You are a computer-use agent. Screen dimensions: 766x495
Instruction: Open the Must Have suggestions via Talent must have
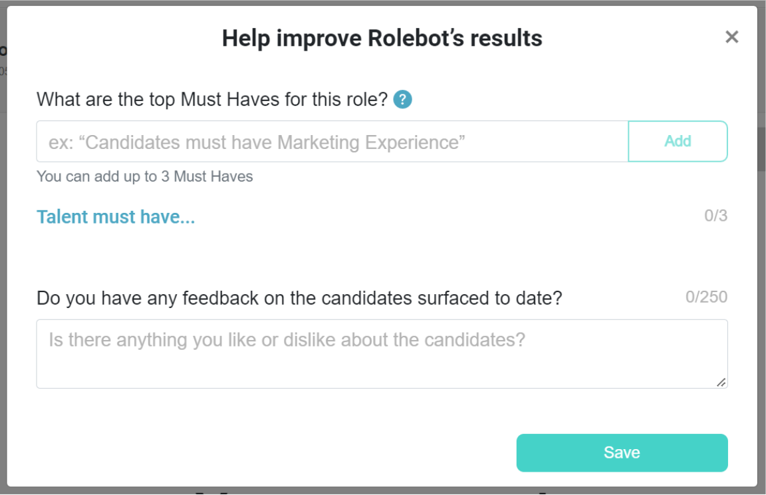click(x=116, y=216)
